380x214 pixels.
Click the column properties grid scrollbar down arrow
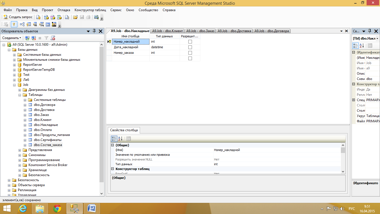click(x=343, y=171)
